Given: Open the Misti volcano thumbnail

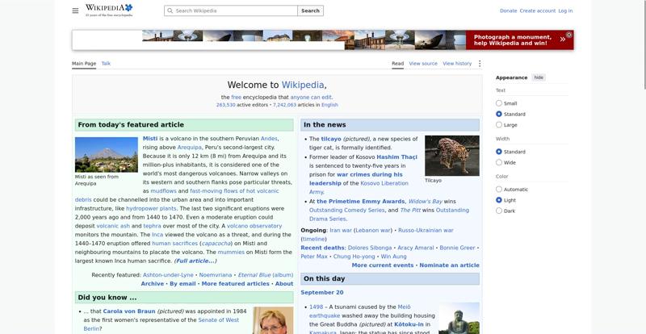Looking at the screenshot, I should pyautogui.click(x=107, y=154).
